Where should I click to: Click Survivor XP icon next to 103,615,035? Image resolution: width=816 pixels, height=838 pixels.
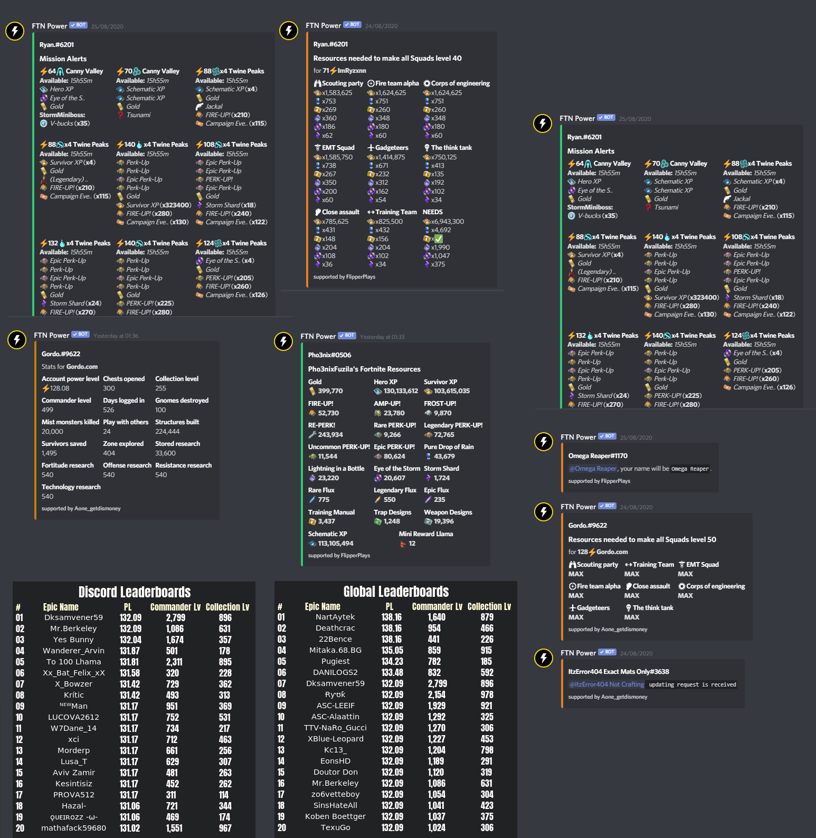pyautogui.click(x=428, y=391)
